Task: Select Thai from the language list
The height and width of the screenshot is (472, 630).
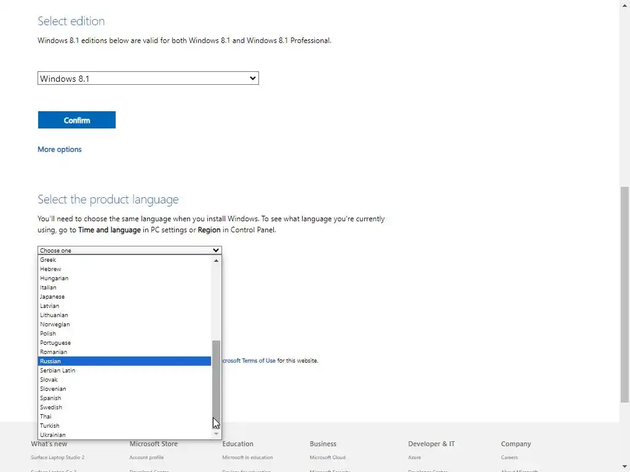Action: [x=124, y=417]
